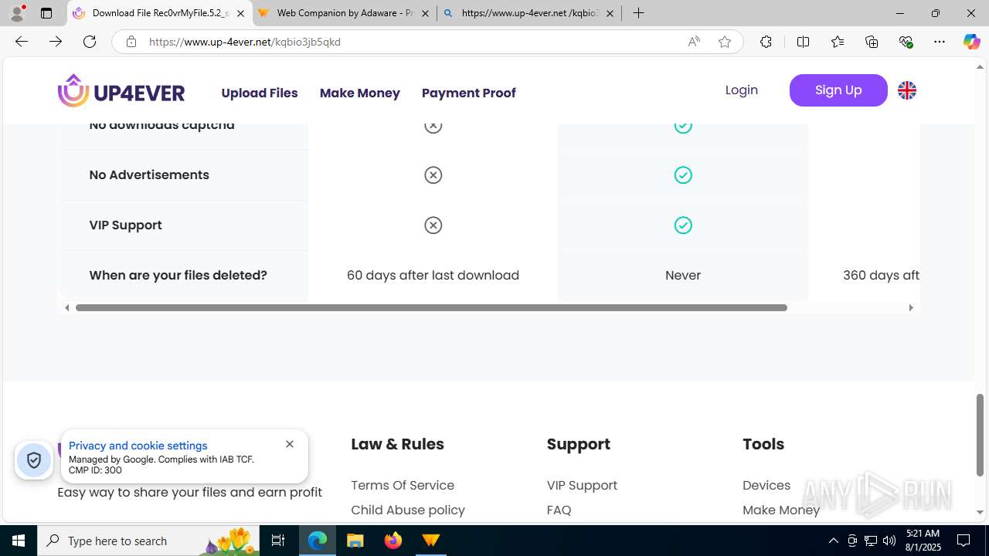This screenshot has width=989, height=556.
Task: Open Make Money link under Tools
Action: click(781, 510)
